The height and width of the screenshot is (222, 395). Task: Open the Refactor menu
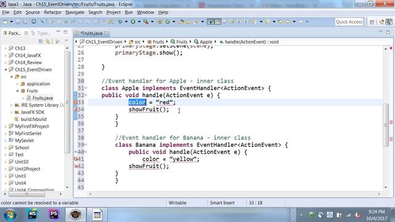[x=52, y=12]
